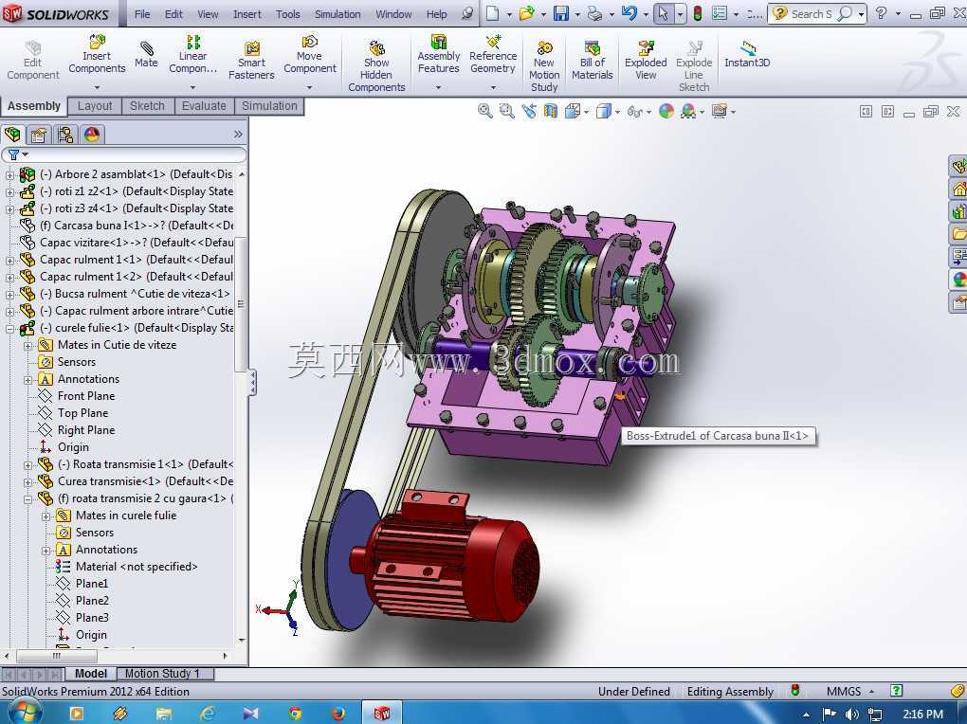Open the File menu

(142, 13)
